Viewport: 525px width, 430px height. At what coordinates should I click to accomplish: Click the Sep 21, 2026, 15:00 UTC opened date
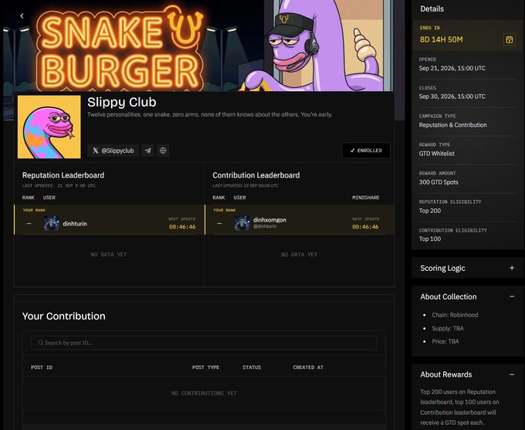pyautogui.click(x=452, y=68)
